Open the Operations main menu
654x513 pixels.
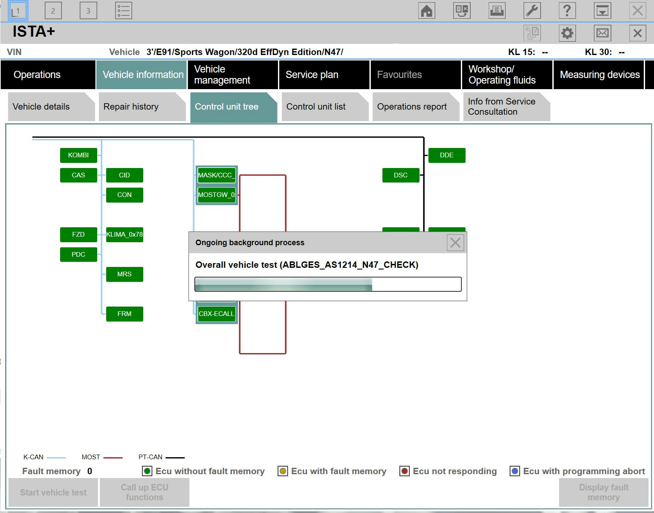48,75
